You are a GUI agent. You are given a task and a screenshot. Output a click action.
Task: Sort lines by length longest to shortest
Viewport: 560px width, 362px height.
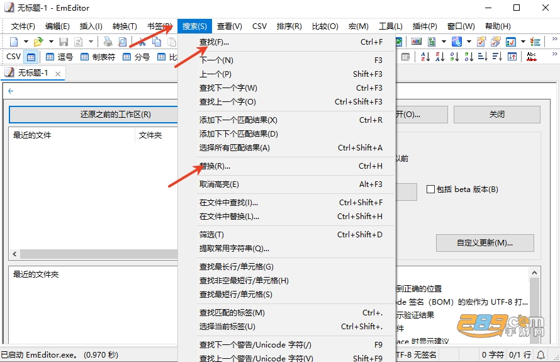(497, 57)
